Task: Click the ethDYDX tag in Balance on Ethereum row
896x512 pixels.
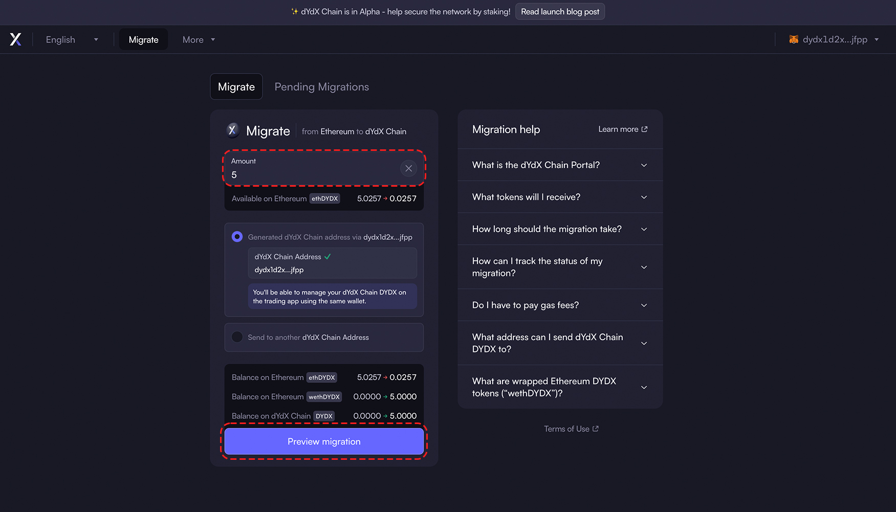Action: pos(322,377)
